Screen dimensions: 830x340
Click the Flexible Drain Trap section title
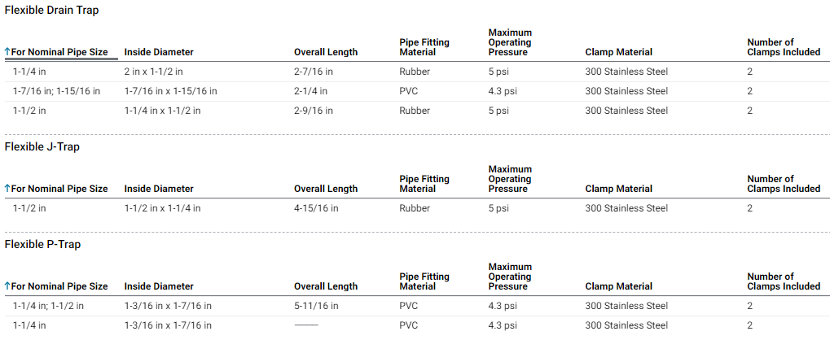52,11
